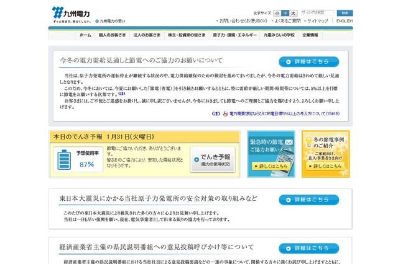Image resolution: width=398 pixels, height=264 pixels.
Task: Set text size to 大 (large)
Action: (293, 13)
